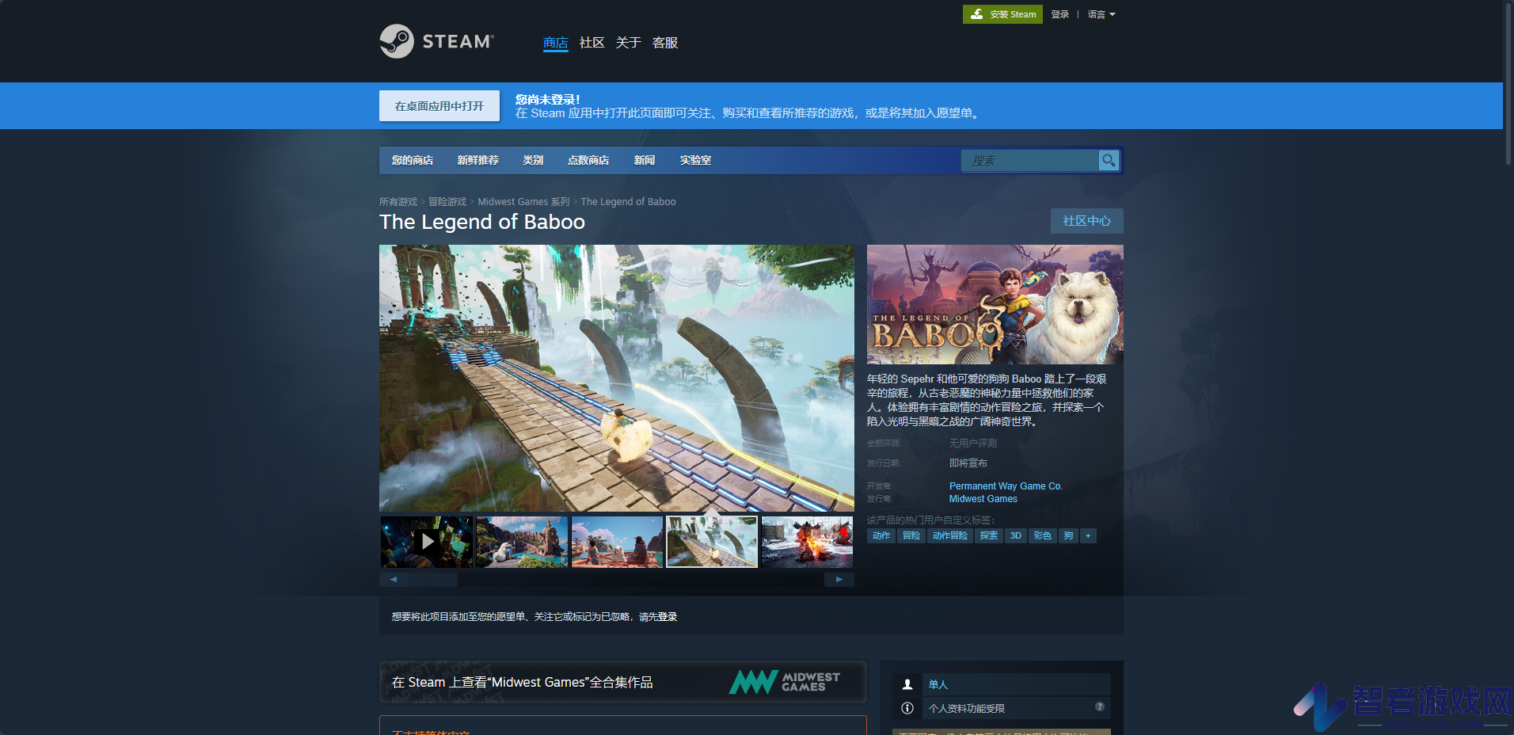Open the Permanent Way Game Co. developer link

[x=1006, y=486]
